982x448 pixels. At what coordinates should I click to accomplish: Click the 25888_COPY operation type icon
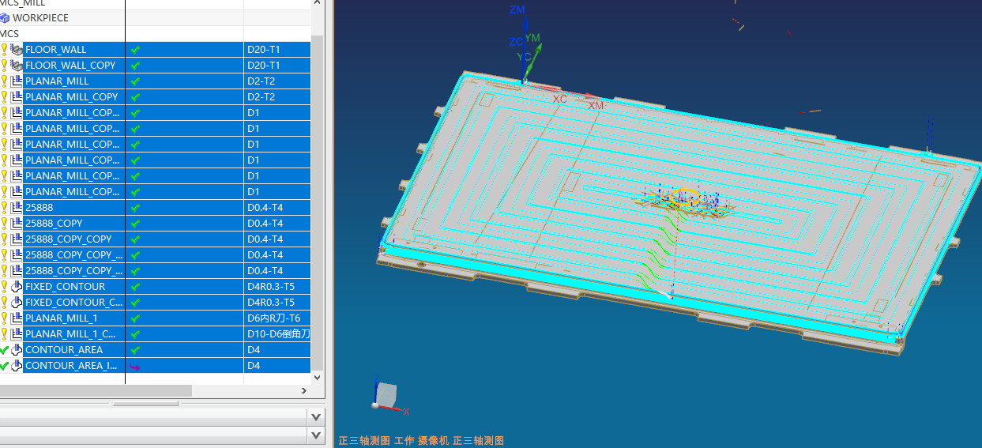17,223
